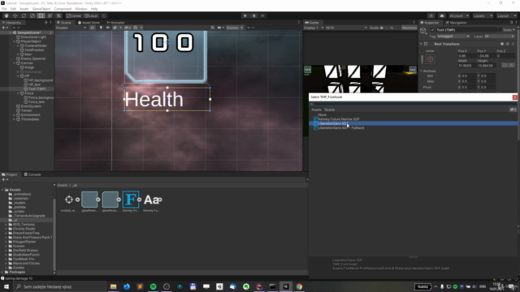Select None in font asset list
Viewport: 520px width, 292px height.
point(322,115)
